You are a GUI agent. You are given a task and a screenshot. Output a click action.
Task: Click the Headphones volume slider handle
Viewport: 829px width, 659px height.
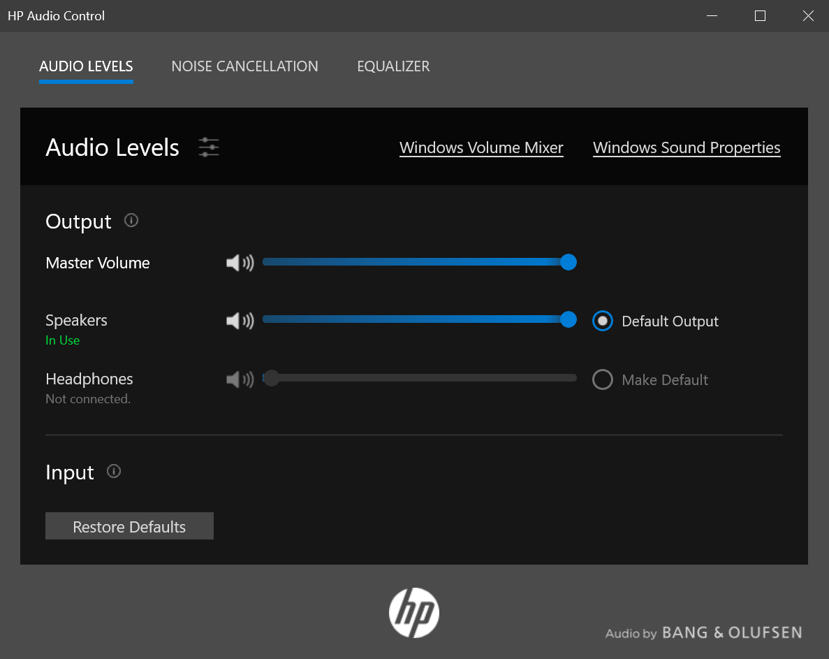click(271, 379)
